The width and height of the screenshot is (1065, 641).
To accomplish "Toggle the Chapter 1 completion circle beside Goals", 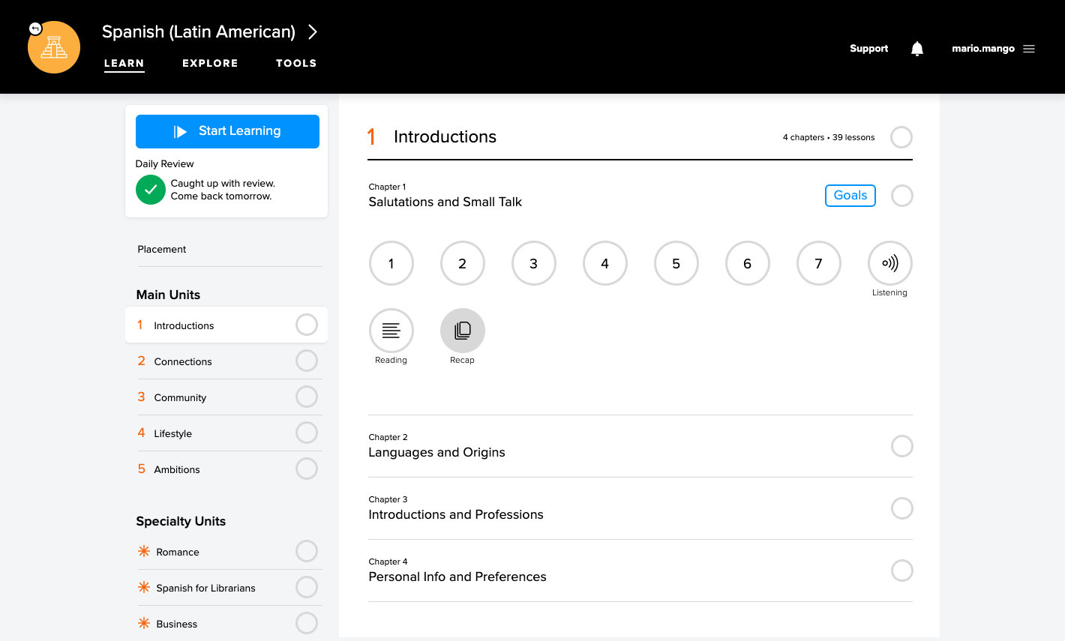I will (901, 196).
